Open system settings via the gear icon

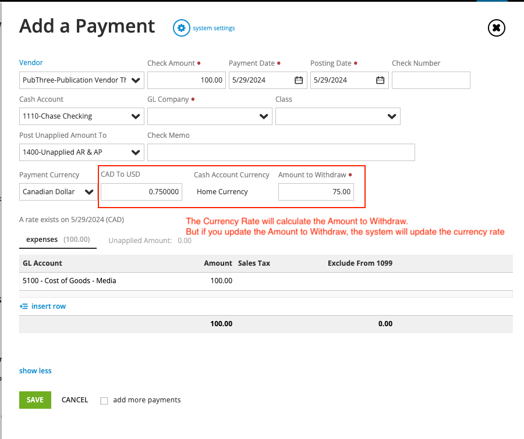[181, 27]
